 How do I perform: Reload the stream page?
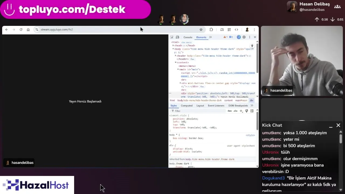click(21, 30)
